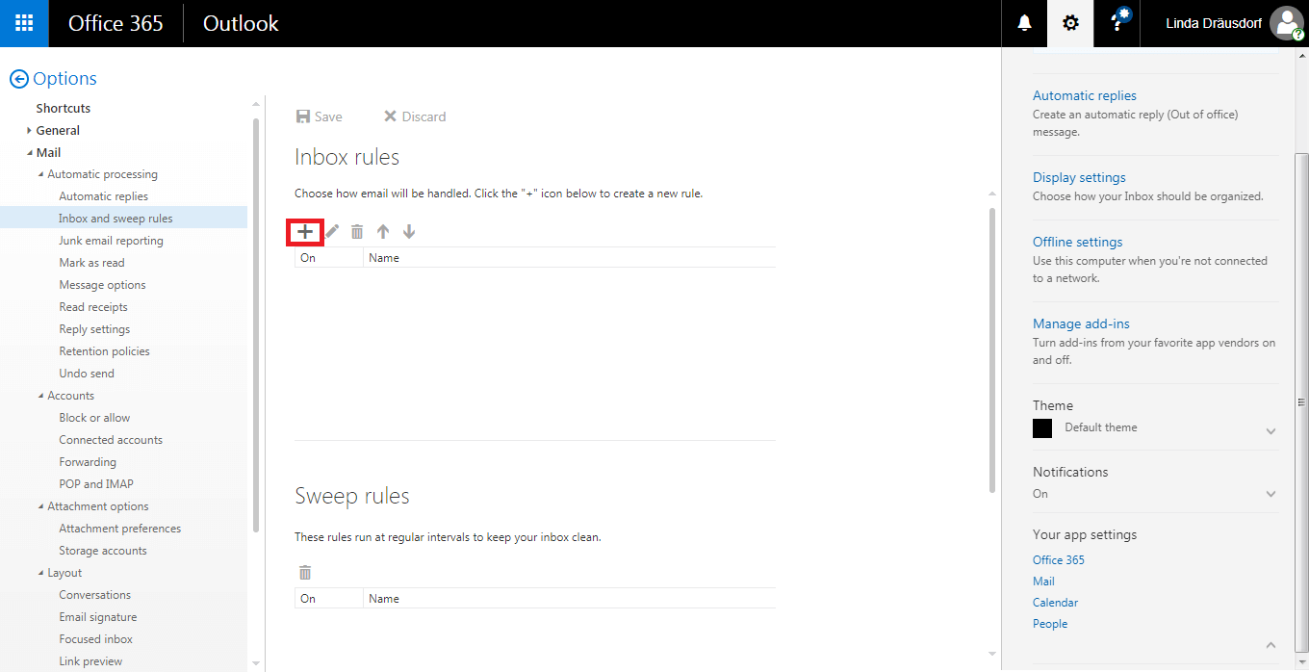Screen dimensions: 1309x672
Task: Click the trash icon under Sweep rules
Action: pyautogui.click(x=304, y=572)
